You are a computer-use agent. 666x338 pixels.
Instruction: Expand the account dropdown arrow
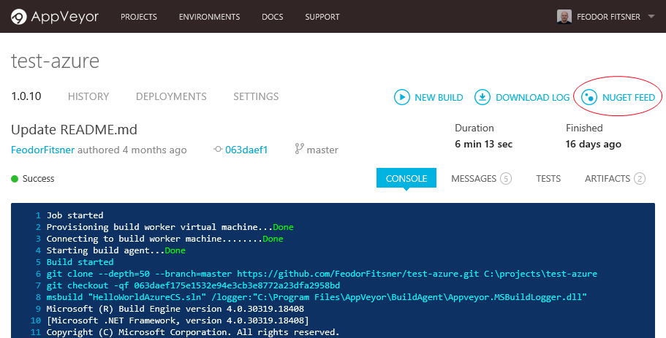click(x=651, y=17)
